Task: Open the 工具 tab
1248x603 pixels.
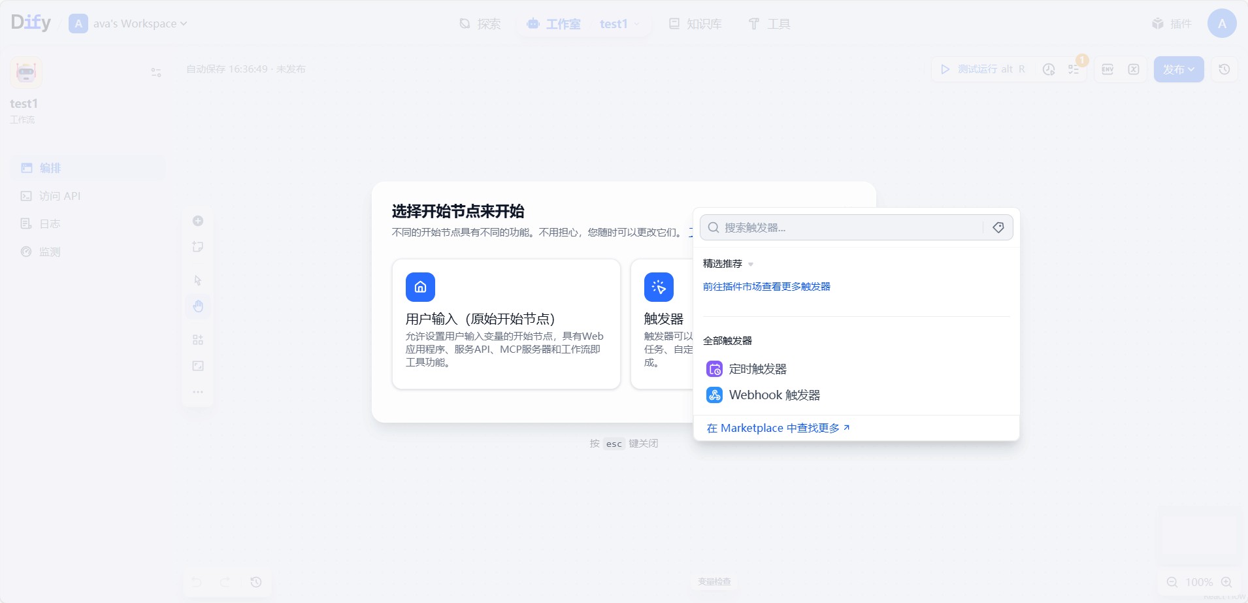Action: pyautogui.click(x=769, y=24)
